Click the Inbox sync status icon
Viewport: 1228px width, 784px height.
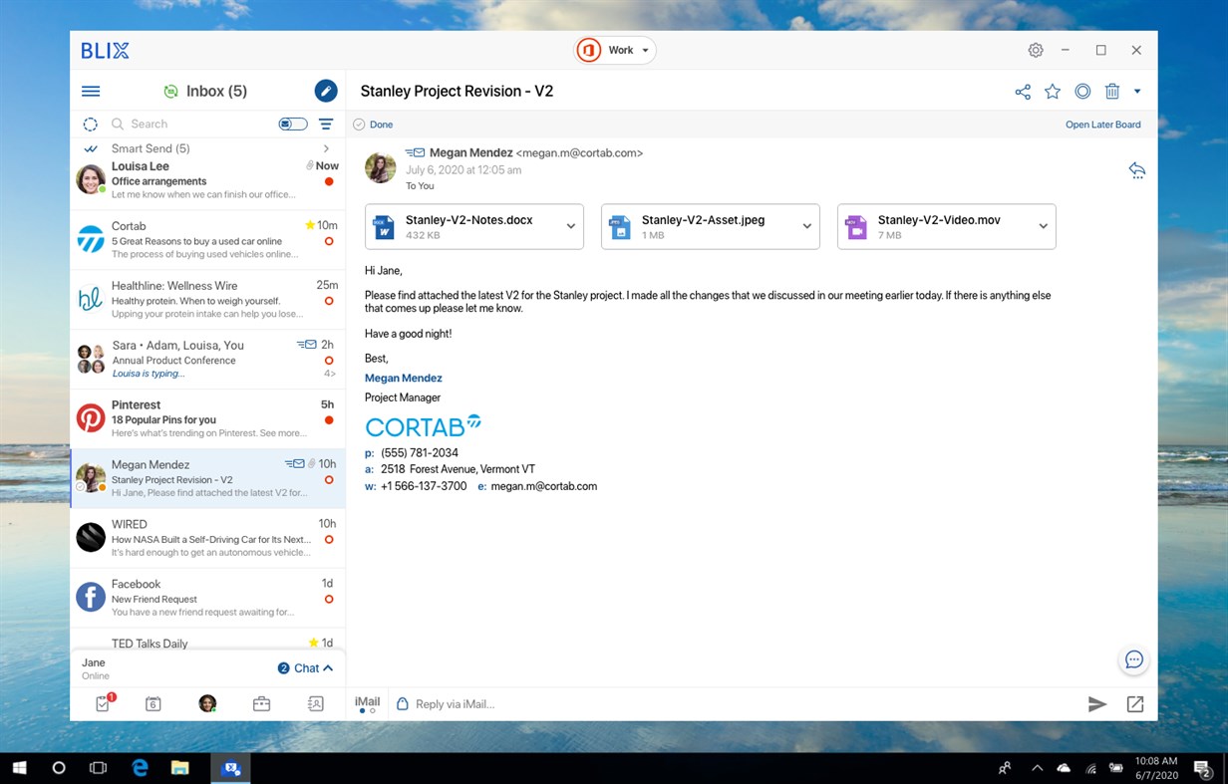tap(170, 91)
